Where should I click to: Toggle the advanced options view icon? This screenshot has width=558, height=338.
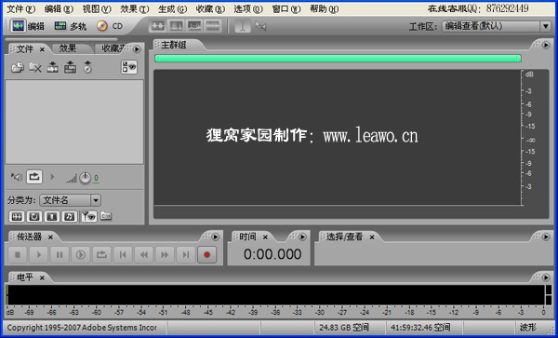point(129,67)
